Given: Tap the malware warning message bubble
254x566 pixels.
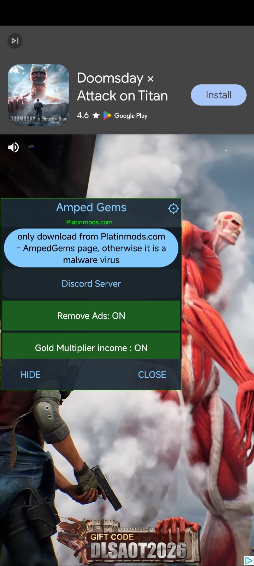Looking at the screenshot, I should [91, 248].
